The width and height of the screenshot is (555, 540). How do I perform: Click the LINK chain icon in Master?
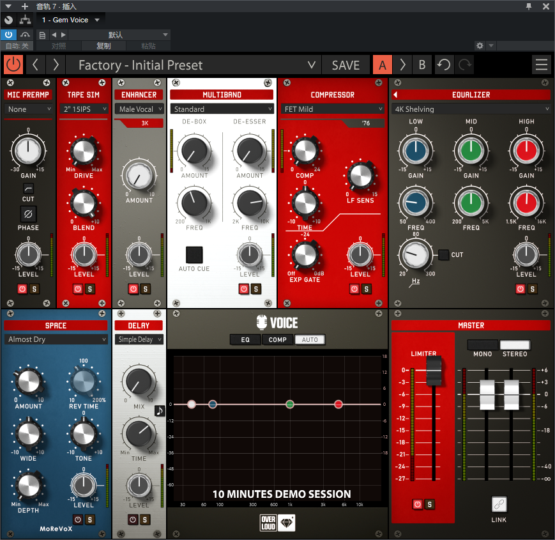point(499,504)
